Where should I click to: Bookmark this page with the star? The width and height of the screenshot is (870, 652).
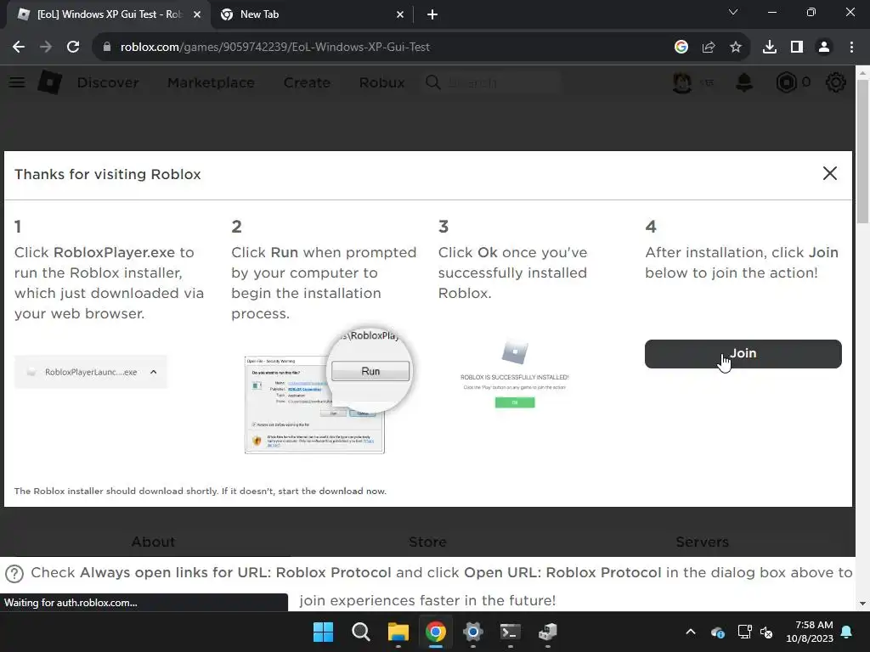[736, 48]
